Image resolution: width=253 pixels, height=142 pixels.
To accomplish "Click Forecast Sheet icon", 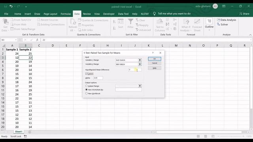I will [197, 25].
